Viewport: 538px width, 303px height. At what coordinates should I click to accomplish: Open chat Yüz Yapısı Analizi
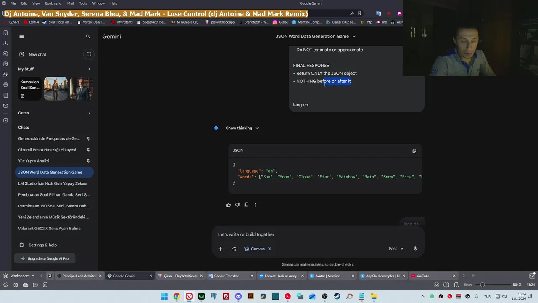34,161
